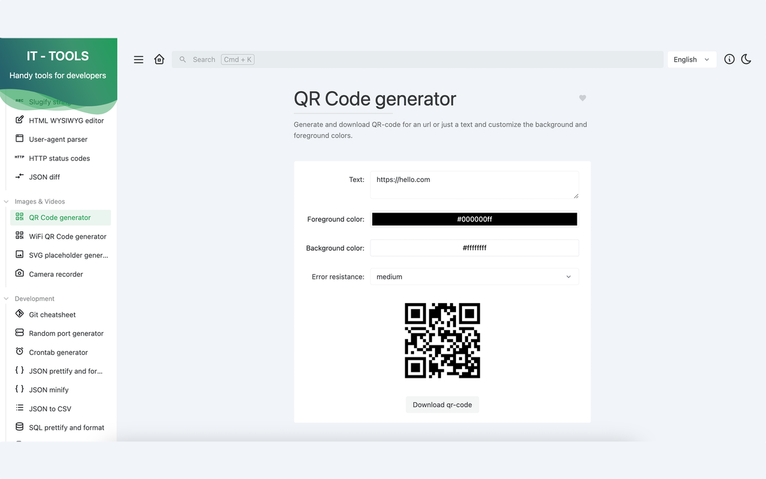The height and width of the screenshot is (479, 766).
Task: Open the HTTP status codes tool
Action: coord(60,158)
